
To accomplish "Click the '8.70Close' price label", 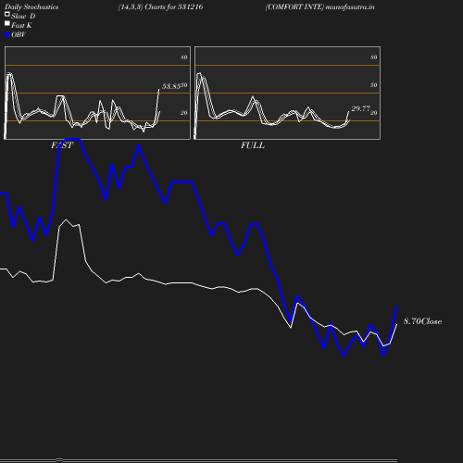I will (x=422, y=321).
